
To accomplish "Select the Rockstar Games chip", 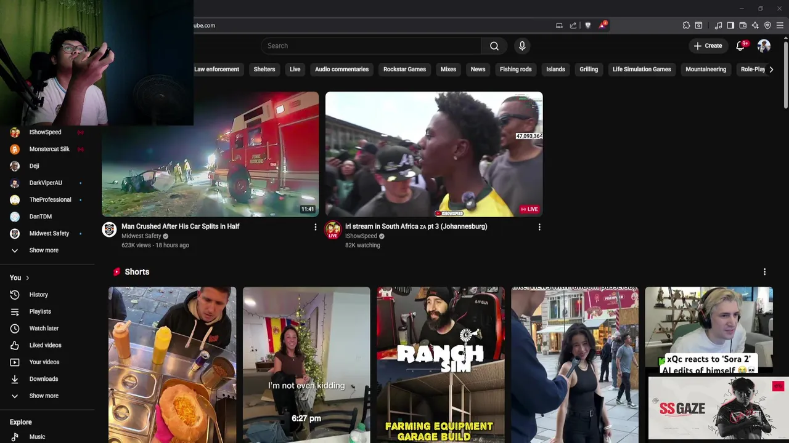I will 404,70.
